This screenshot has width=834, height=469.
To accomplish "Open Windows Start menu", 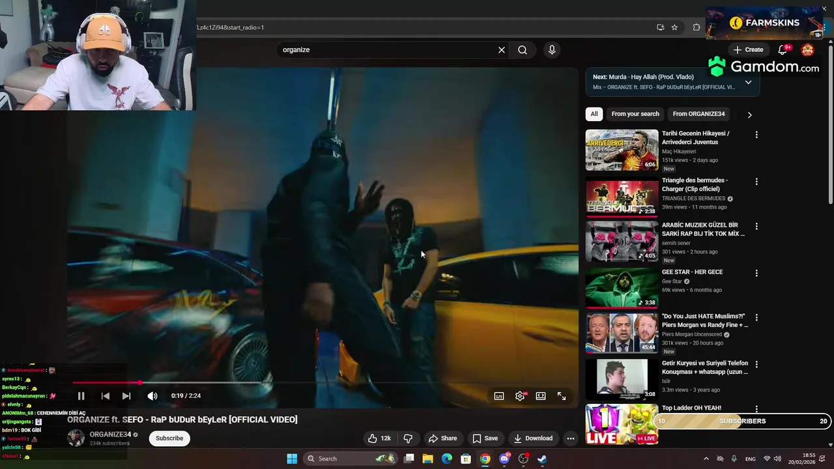I will click(x=292, y=459).
